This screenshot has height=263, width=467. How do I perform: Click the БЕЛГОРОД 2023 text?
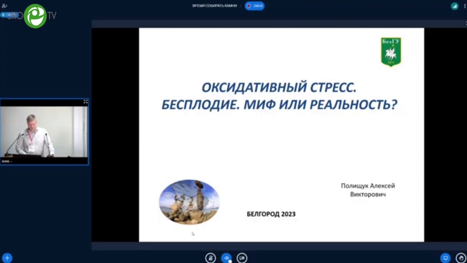tap(271, 214)
